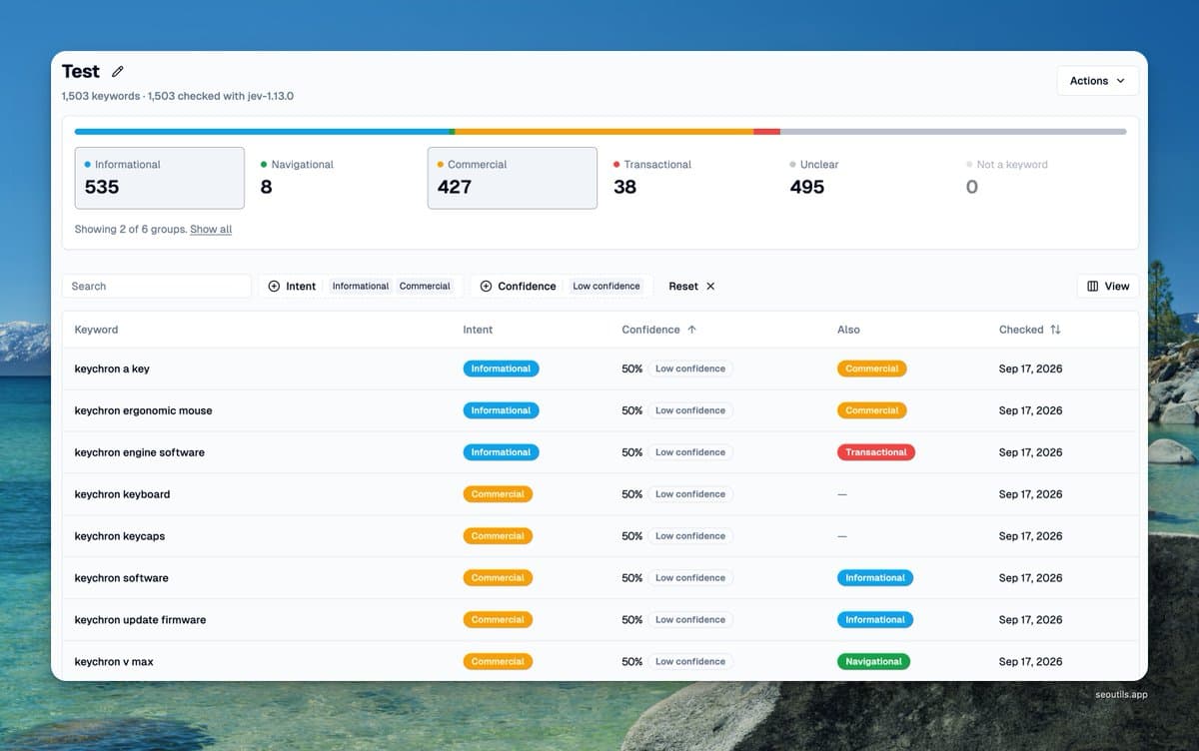Click the red segment of the distribution bar
The height and width of the screenshot is (751, 1199).
pyautogui.click(x=767, y=132)
